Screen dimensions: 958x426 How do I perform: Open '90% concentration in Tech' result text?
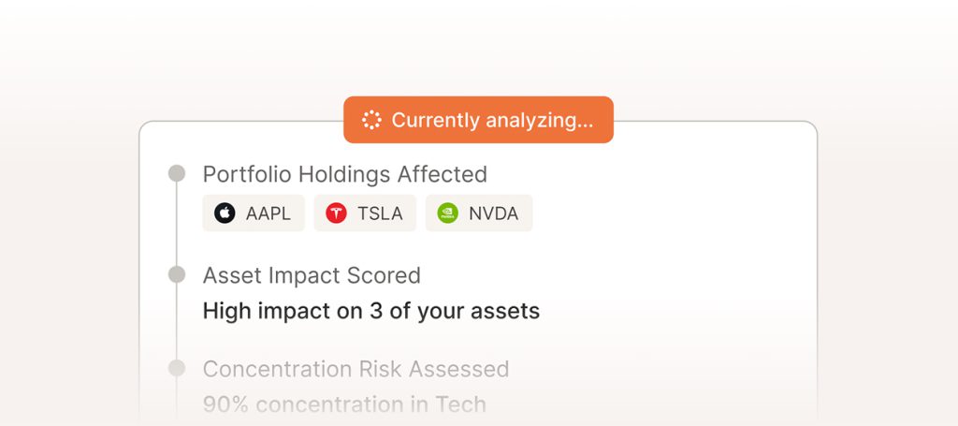click(x=344, y=404)
